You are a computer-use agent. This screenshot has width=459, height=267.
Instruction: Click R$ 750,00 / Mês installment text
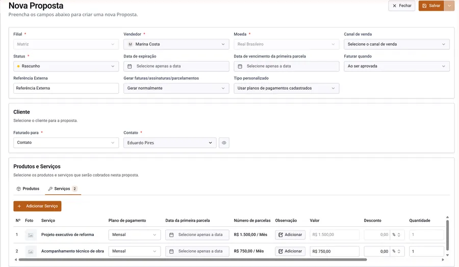[249, 251]
